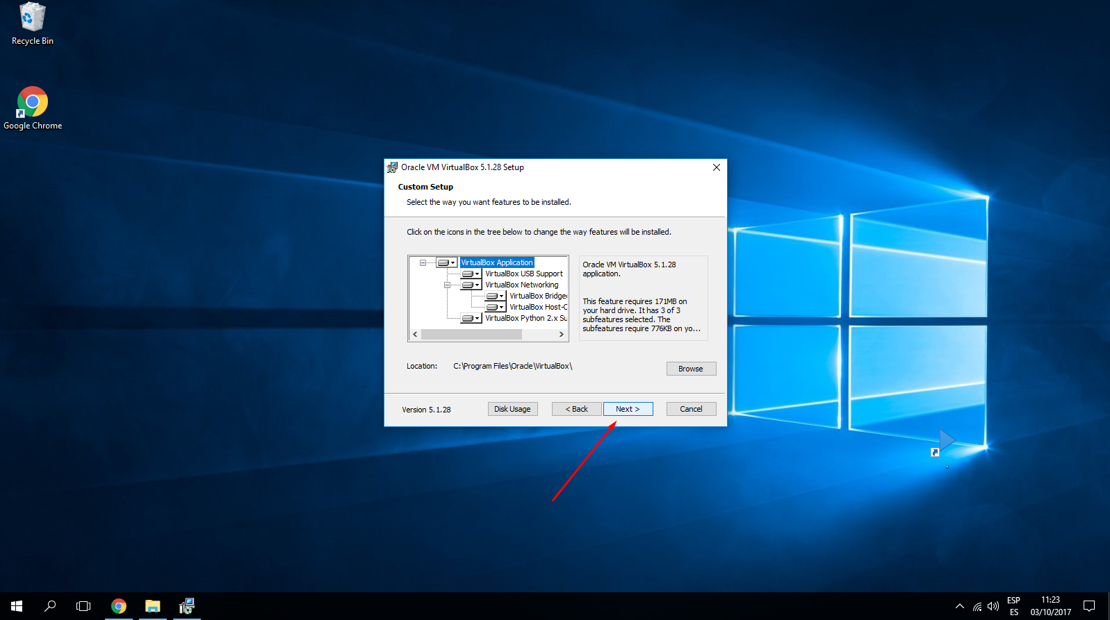Select the VirtualBox USB Support item
This screenshot has height=620, width=1110.
523,274
